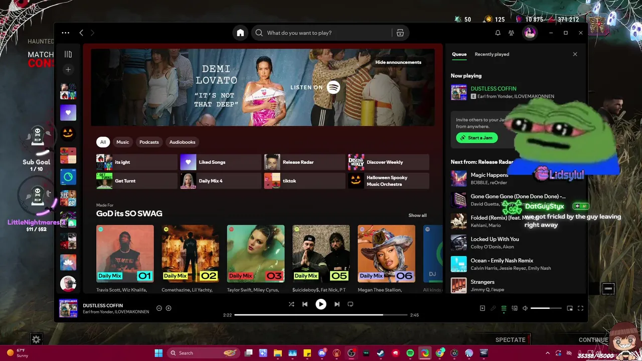Viewport: 642px width, 361px height.
Task: Open the now-playing album art in bottom bar
Action: coord(68,308)
